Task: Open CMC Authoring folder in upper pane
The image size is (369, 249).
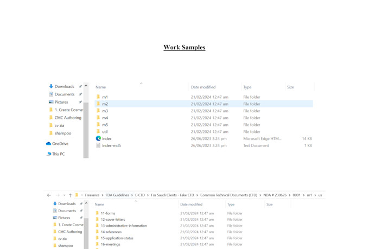Action: click(68, 117)
